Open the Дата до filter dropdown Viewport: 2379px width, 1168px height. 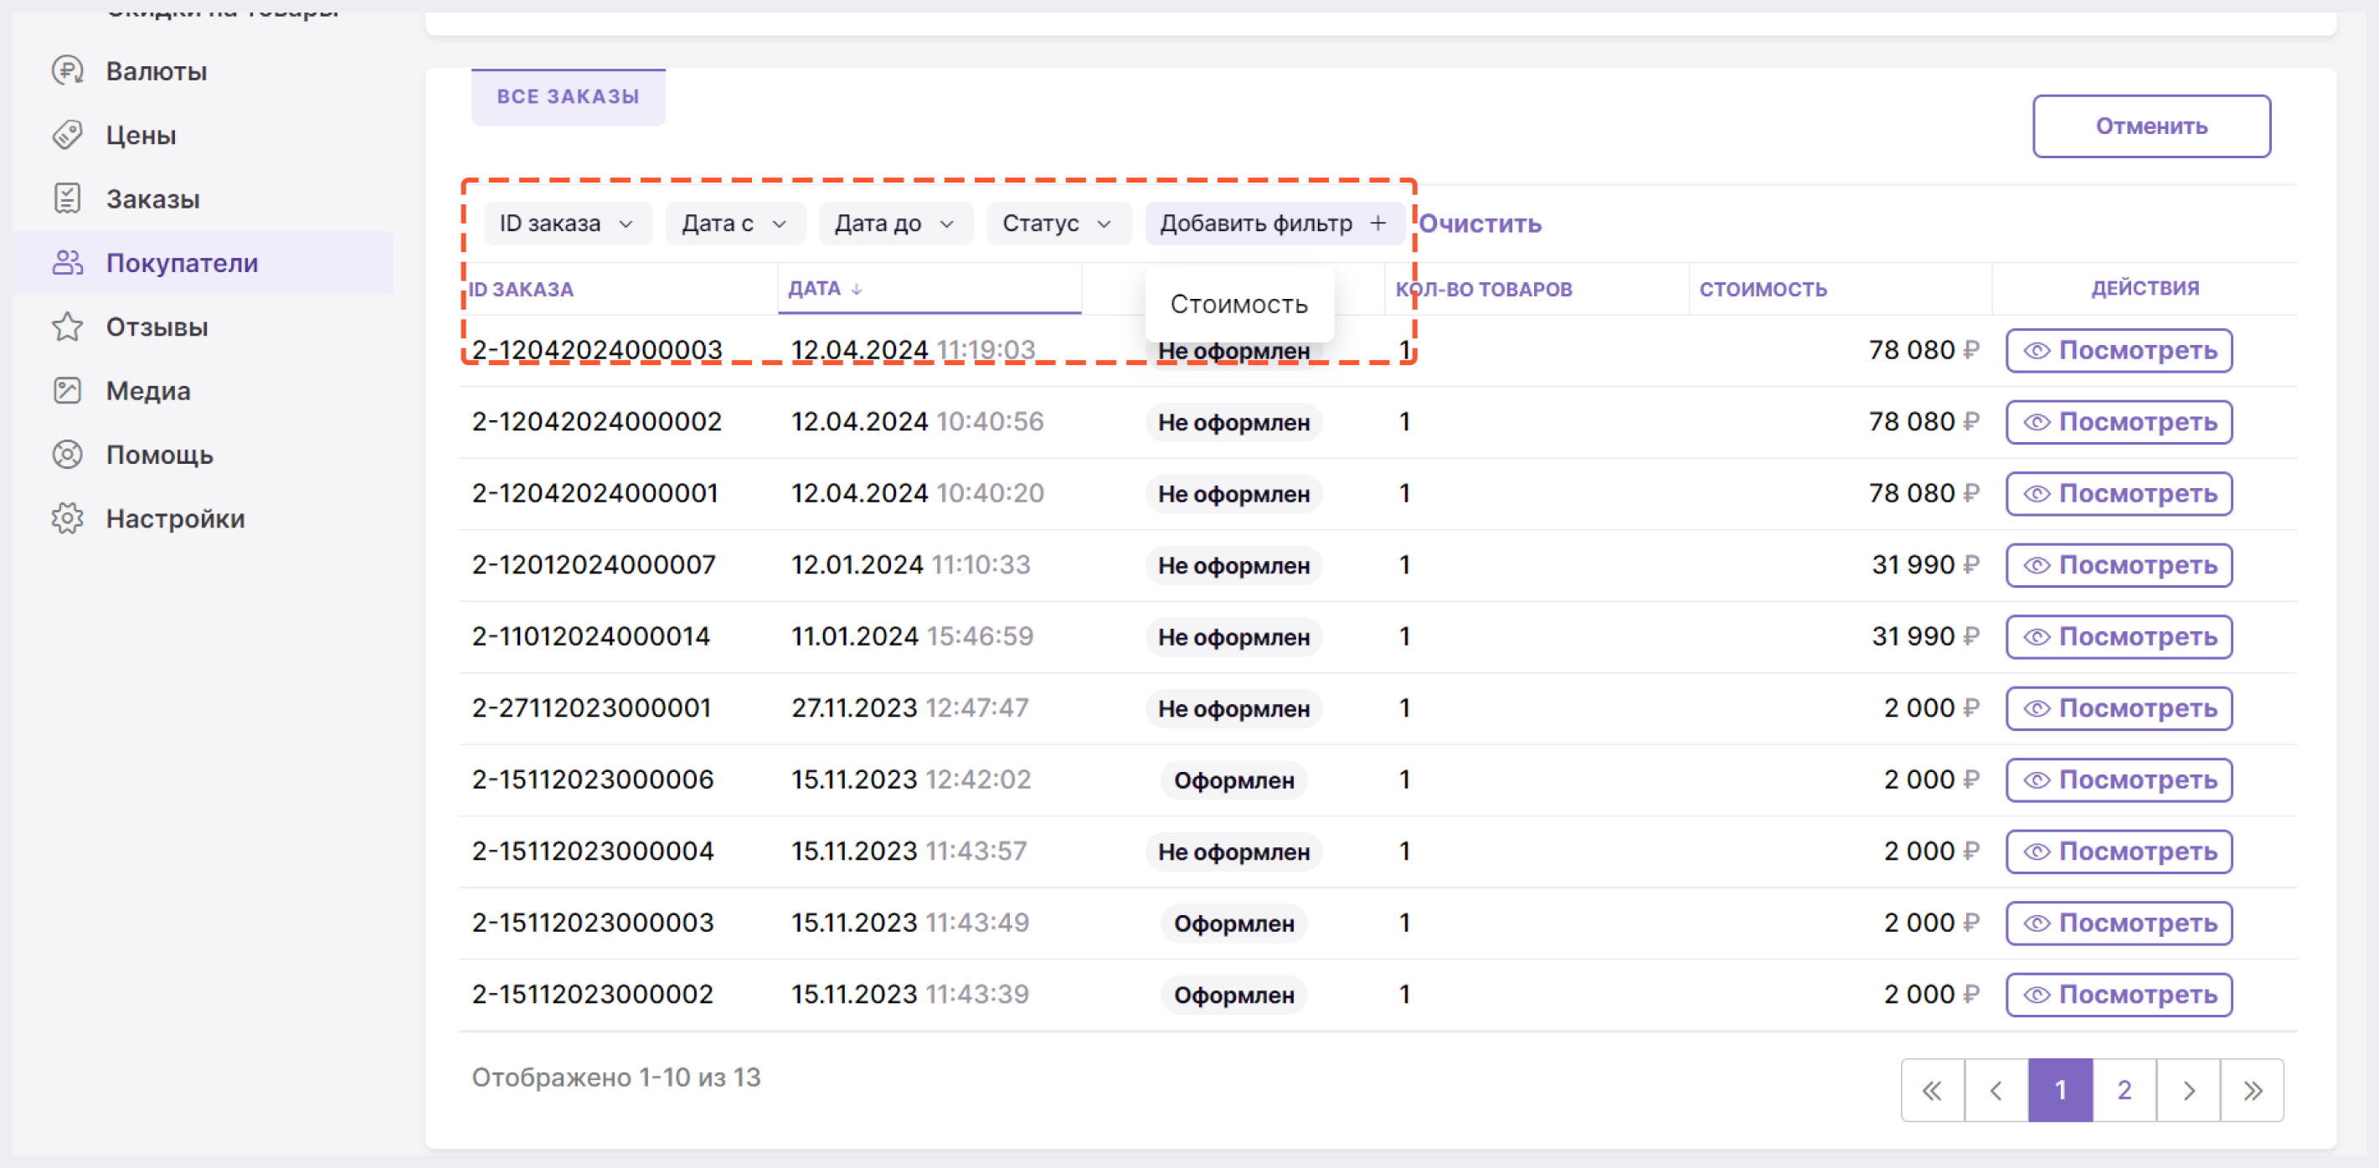click(896, 224)
